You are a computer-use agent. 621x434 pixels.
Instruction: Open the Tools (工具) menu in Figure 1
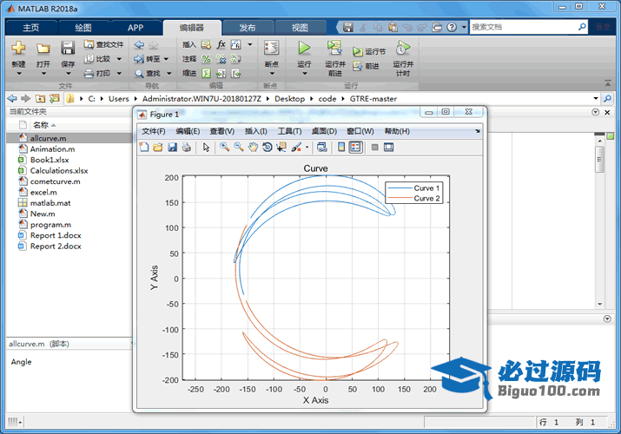tap(289, 131)
